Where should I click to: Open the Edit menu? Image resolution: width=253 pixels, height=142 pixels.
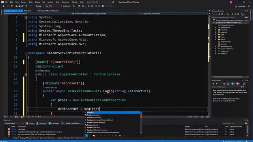click(x=11, y=2)
